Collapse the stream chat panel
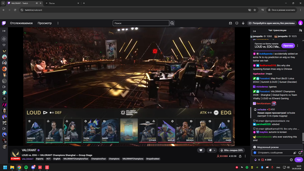The image size is (304, 171). point(254,31)
